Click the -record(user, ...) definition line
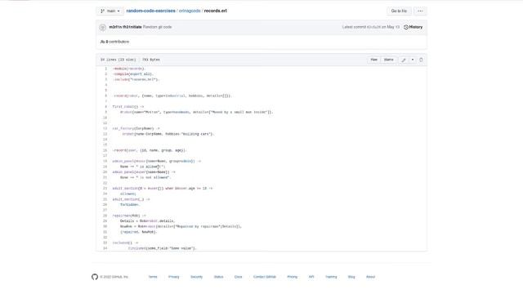Screen dimensions: 523x294 click(x=149, y=150)
